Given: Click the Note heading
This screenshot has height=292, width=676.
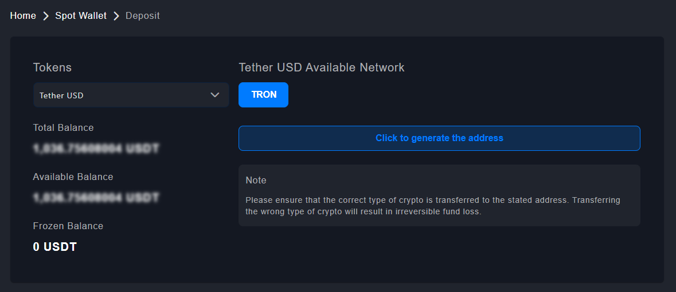Looking at the screenshot, I should (x=256, y=180).
